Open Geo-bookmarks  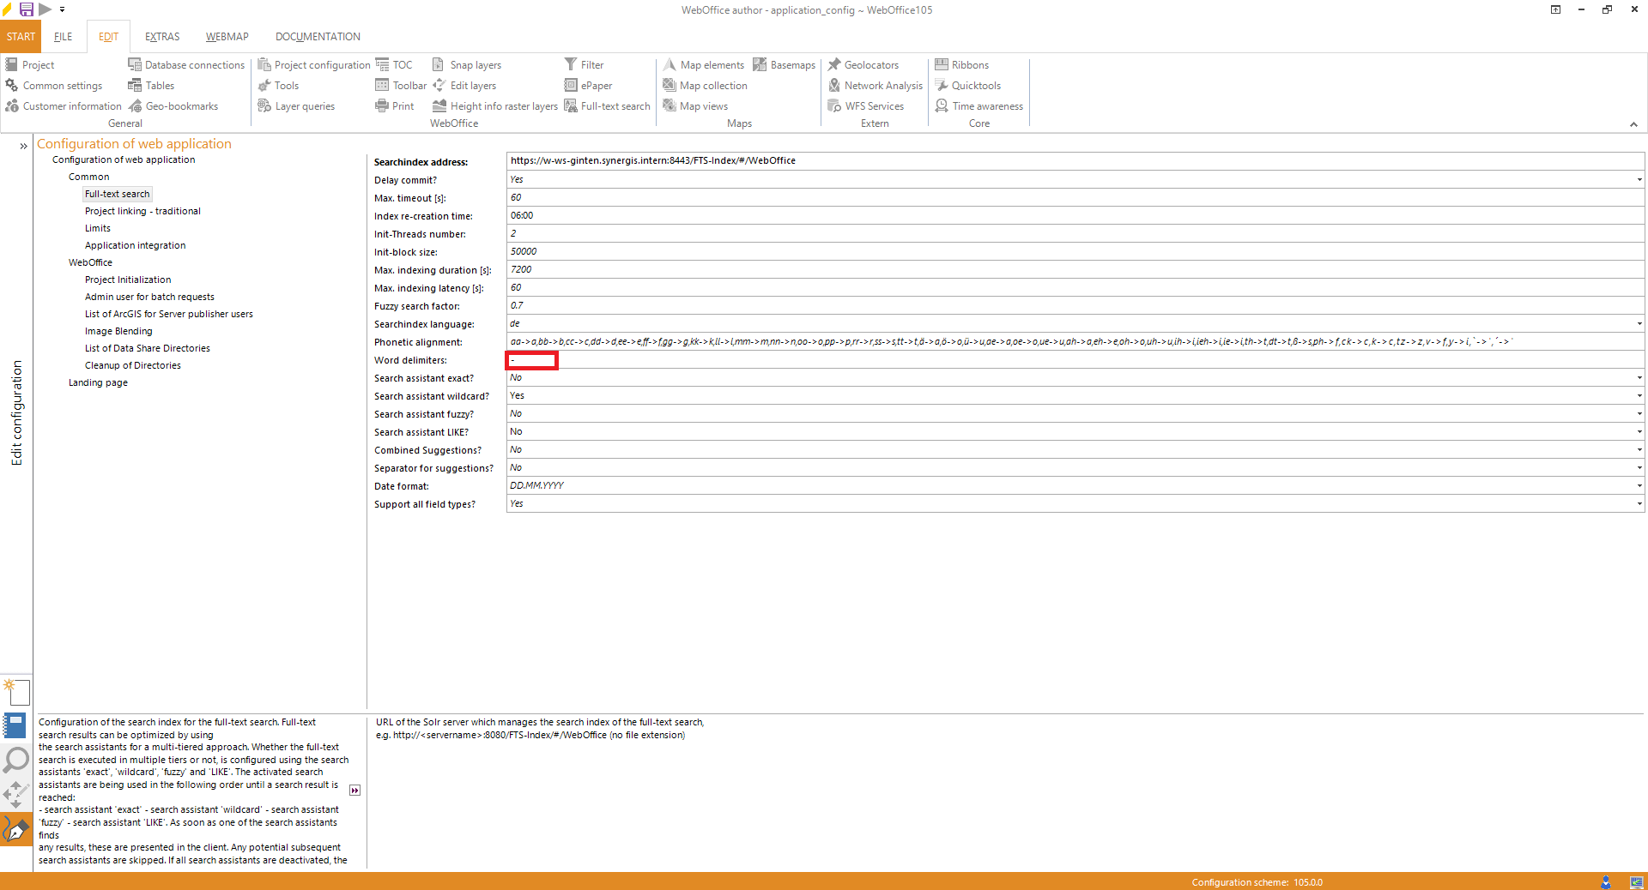(x=180, y=105)
